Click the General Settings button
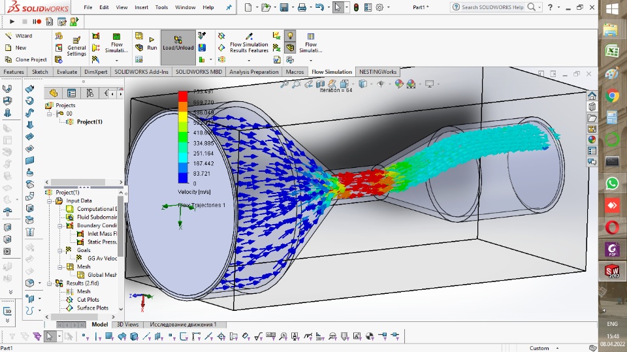Viewport: 627px width, 352px height. coord(76,44)
